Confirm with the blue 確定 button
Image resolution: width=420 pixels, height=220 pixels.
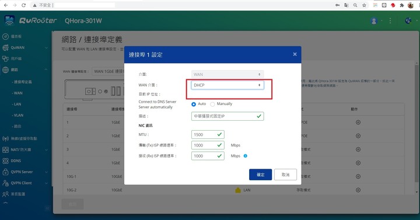260,174
